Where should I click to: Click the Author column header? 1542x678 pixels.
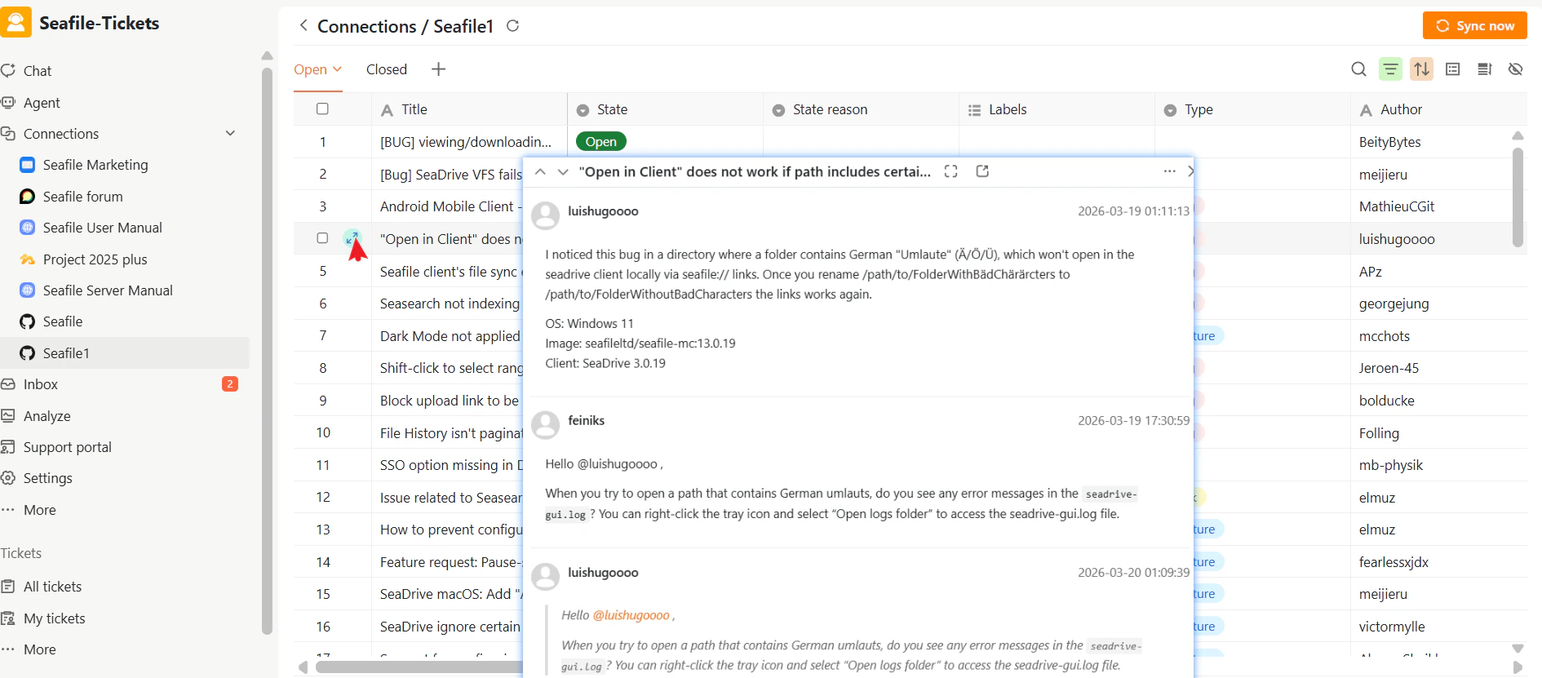click(x=1438, y=109)
